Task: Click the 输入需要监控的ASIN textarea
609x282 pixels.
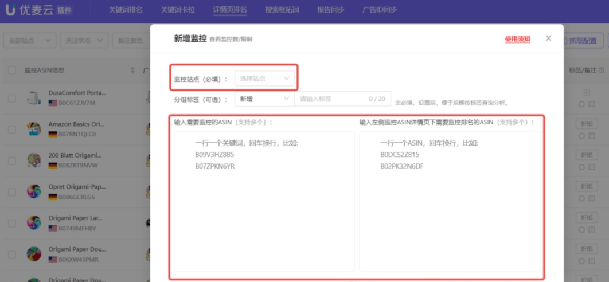Action: tap(264, 201)
